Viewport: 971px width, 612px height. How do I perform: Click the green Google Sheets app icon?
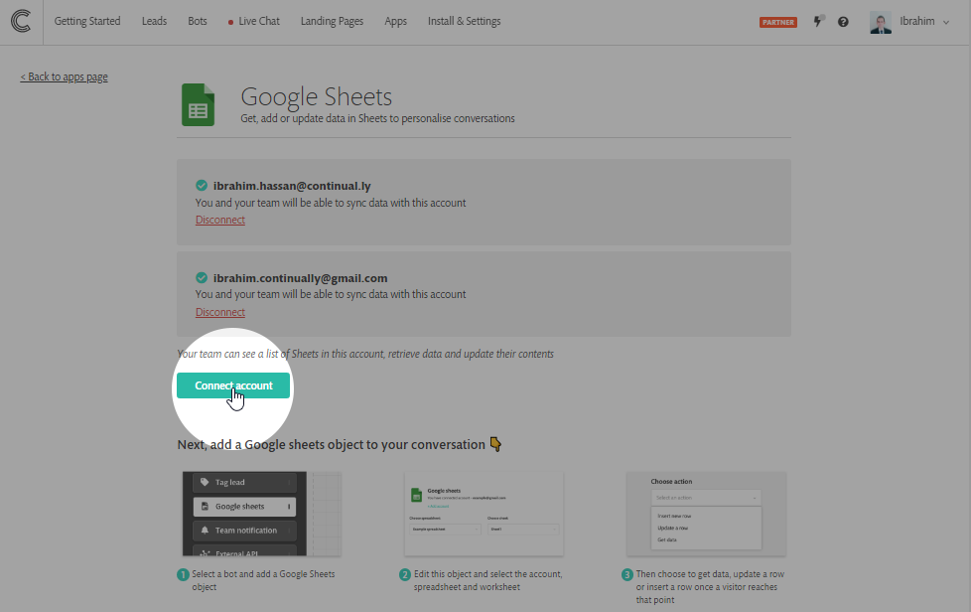pos(199,104)
